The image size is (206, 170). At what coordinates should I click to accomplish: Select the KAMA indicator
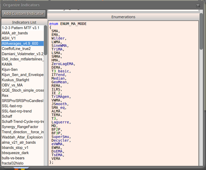coord(23,64)
